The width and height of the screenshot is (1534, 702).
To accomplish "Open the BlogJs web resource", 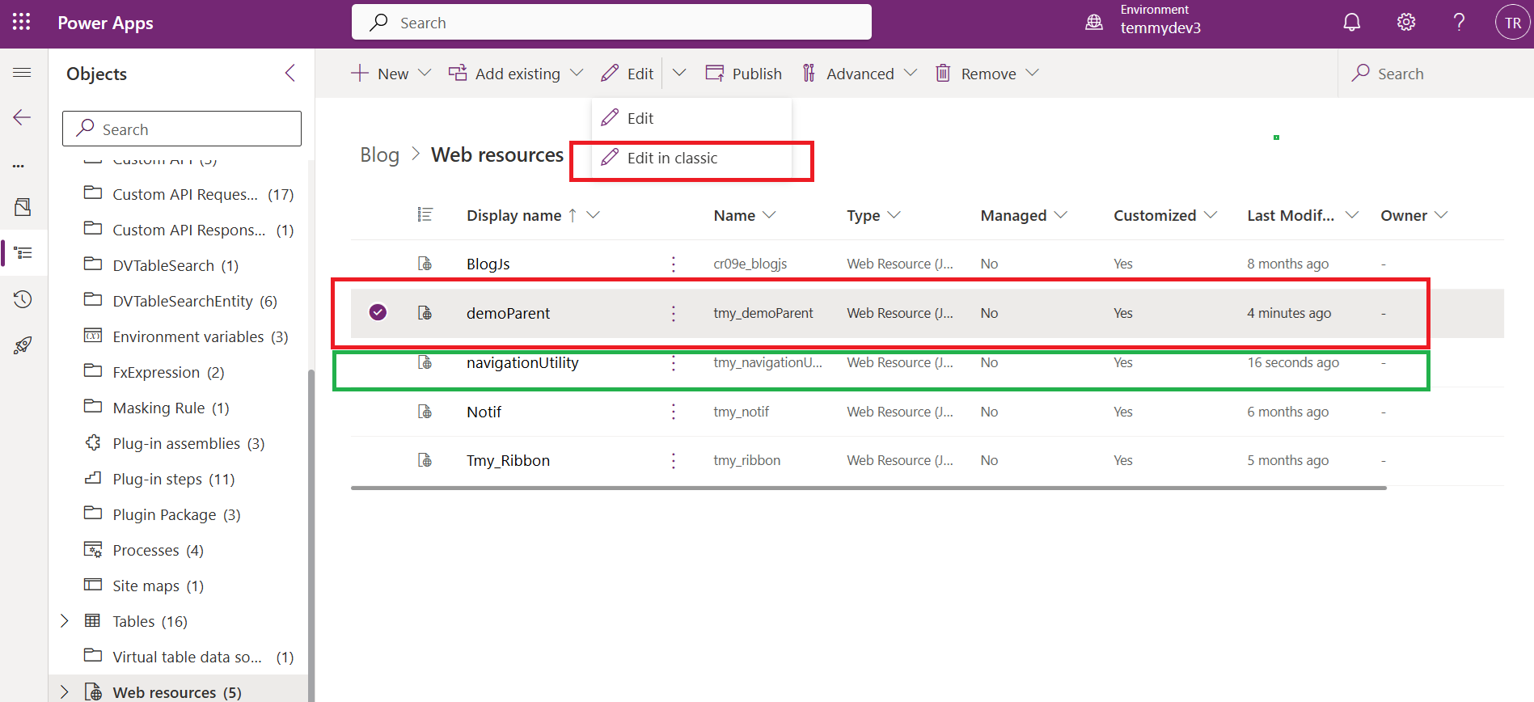I will [488, 264].
